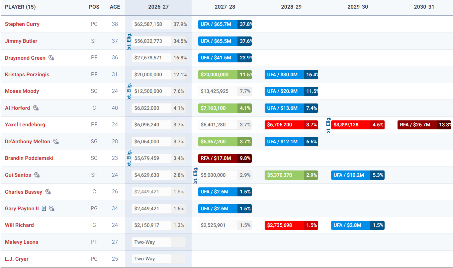The height and width of the screenshot is (268, 453).
Task: Click the tag-lock icon beside Gary Payton II
Action: [x=51, y=209]
